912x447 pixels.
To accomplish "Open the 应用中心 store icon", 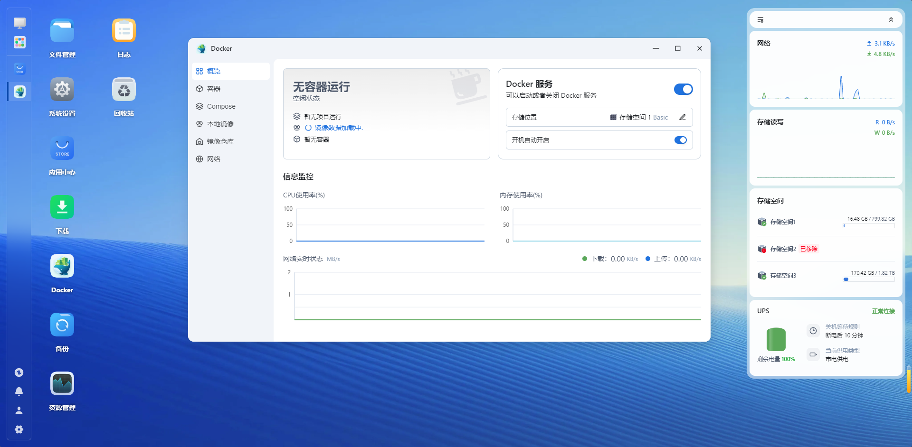I will coord(62,149).
